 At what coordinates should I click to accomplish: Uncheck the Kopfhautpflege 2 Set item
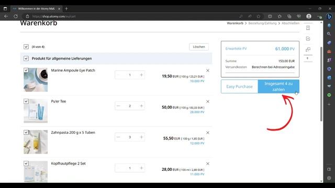[26, 163]
